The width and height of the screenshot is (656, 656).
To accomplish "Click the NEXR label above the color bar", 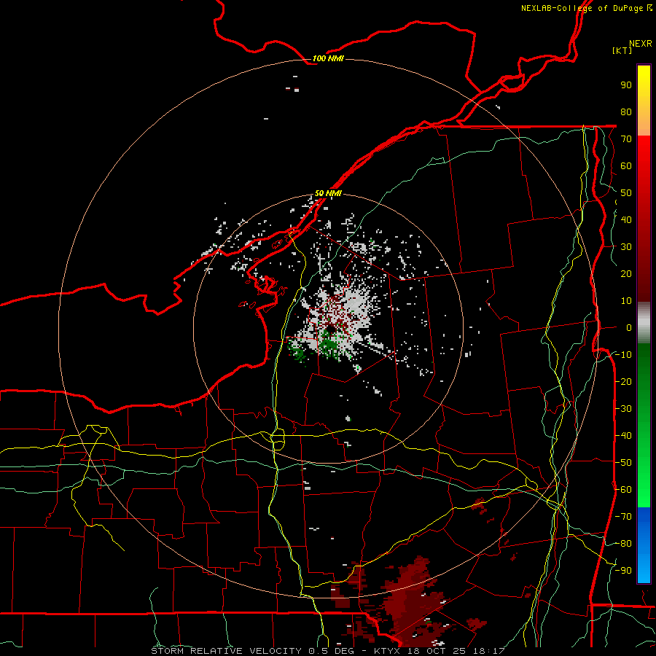I will (641, 44).
